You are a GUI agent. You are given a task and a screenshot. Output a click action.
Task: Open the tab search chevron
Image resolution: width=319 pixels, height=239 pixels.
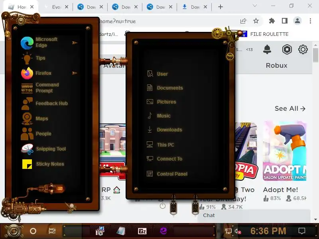[x=255, y=6]
